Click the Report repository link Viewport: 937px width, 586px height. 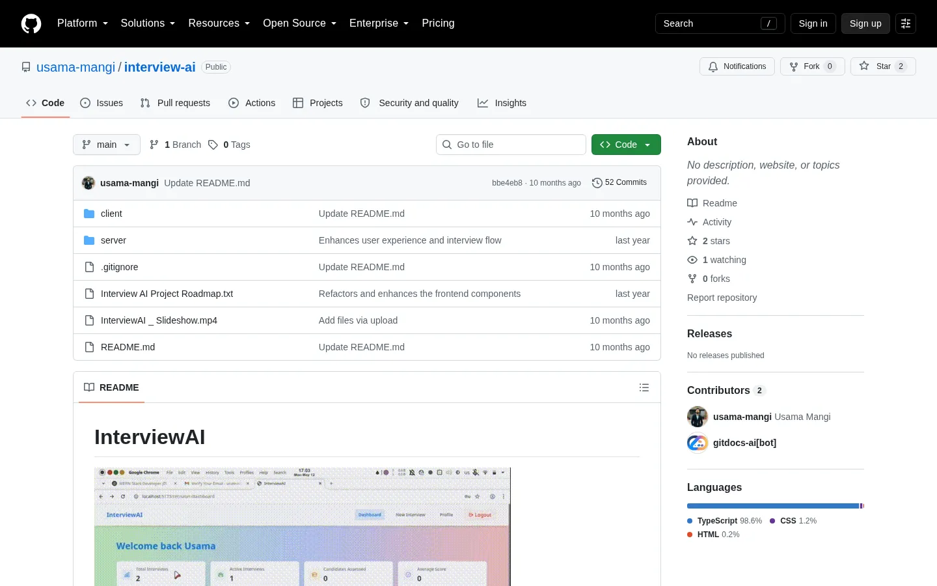point(722,298)
